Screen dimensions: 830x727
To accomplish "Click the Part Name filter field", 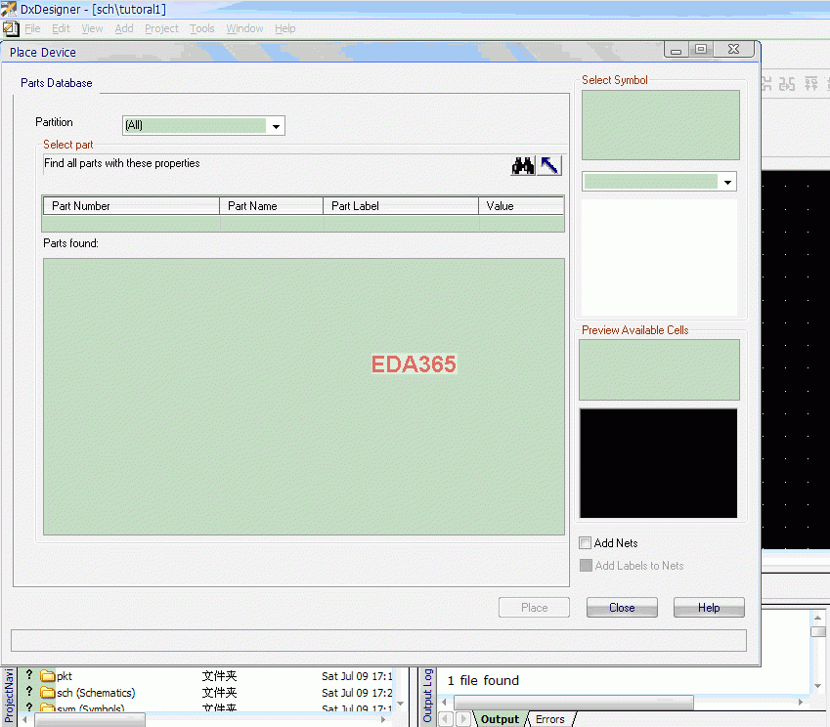I will pos(271,224).
